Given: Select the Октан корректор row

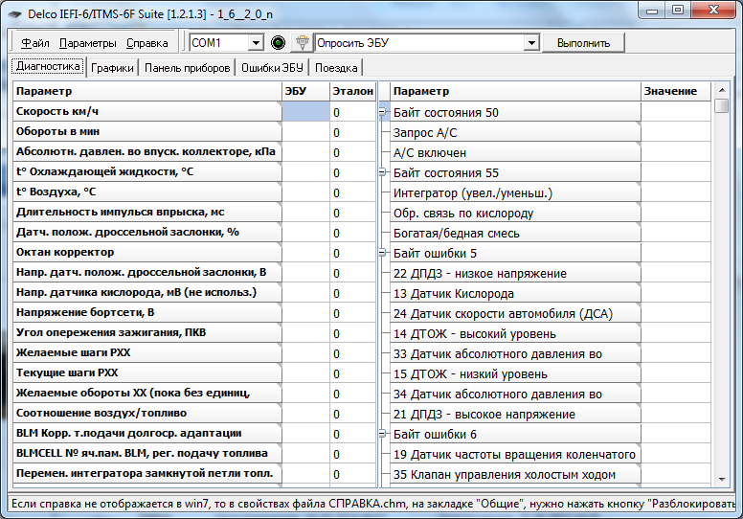Looking at the screenshot, I should click(147, 253).
